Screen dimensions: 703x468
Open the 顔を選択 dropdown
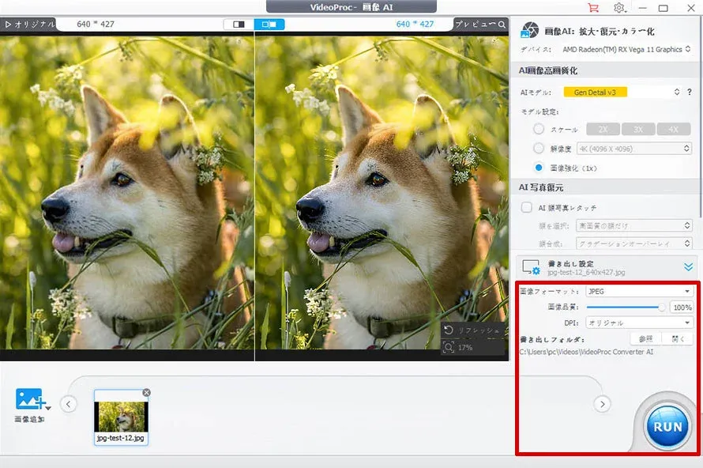634,225
